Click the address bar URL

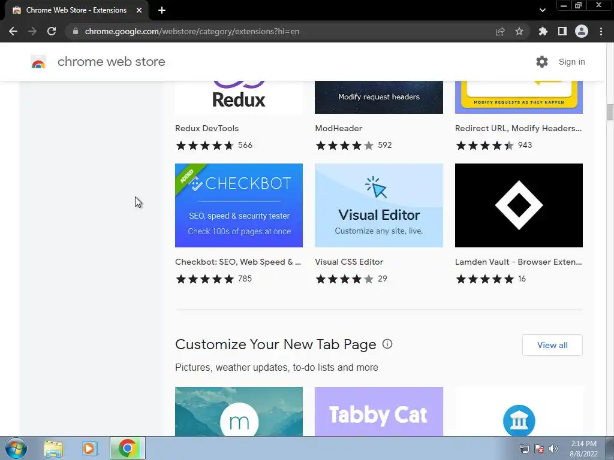pos(192,31)
